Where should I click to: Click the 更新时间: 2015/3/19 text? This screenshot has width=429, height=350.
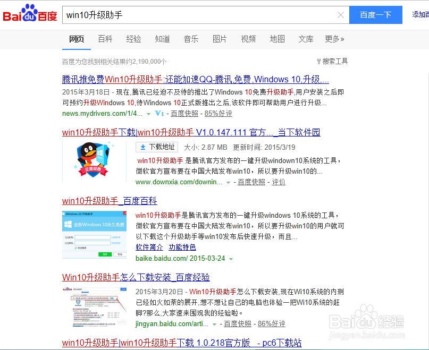[x=264, y=148]
